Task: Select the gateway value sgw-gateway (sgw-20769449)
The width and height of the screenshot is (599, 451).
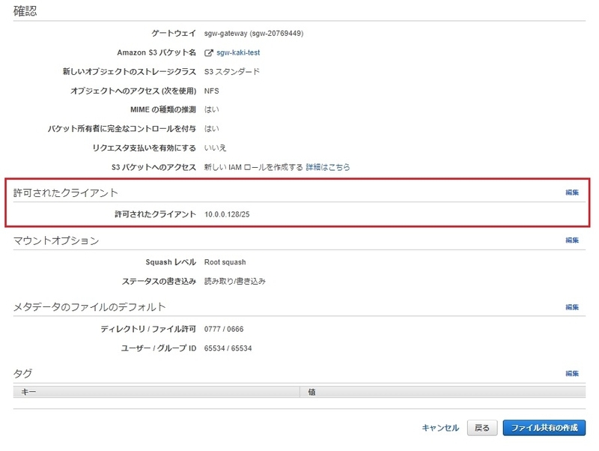Action: click(254, 34)
